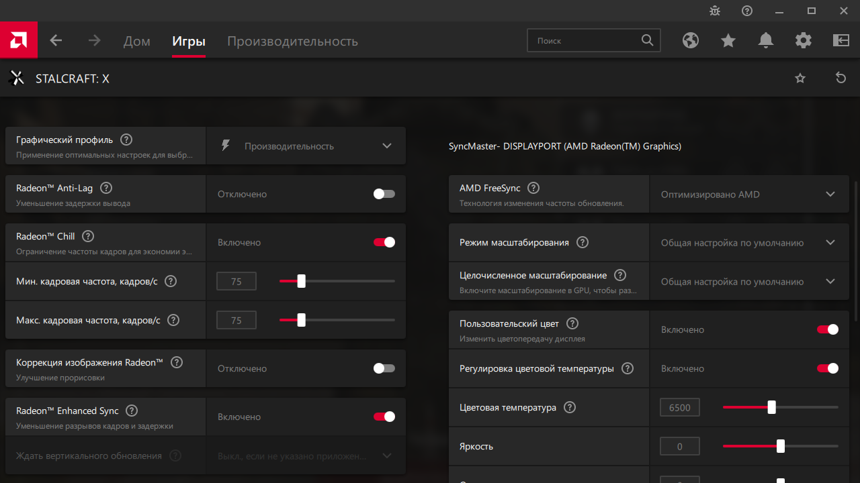860x483 pixels.
Task: Show help for Коррекция изображения Radeon
Action: pos(177,362)
